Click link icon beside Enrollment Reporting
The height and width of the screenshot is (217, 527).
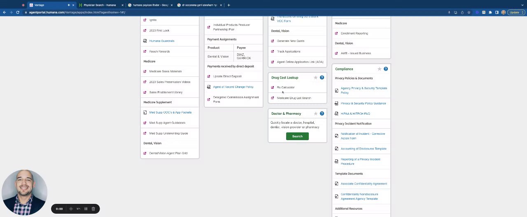click(336, 33)
